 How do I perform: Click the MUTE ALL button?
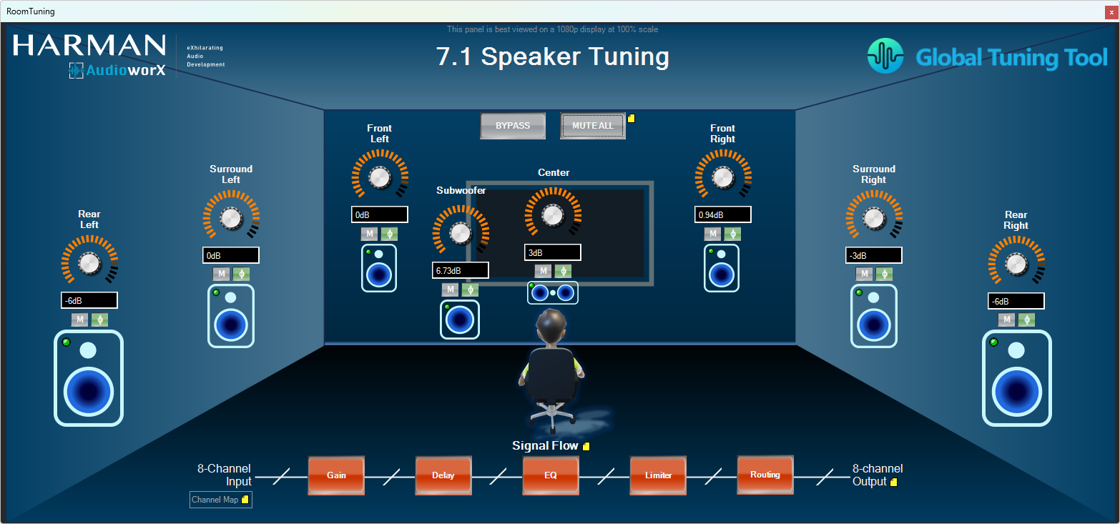point(593,126)
